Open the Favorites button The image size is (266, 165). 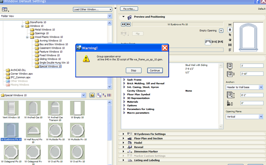point(129,9)
